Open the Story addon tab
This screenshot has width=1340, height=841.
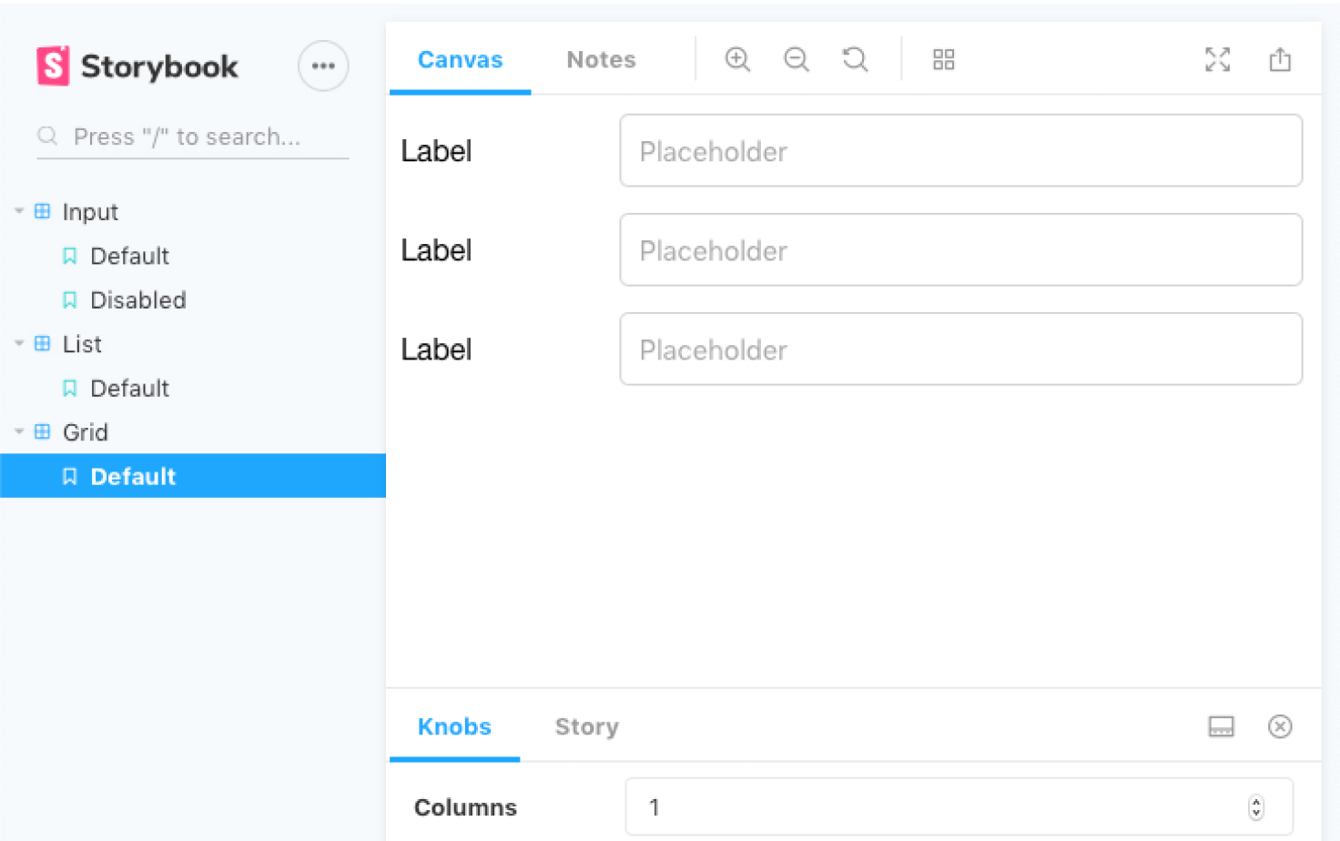[586, 726]
